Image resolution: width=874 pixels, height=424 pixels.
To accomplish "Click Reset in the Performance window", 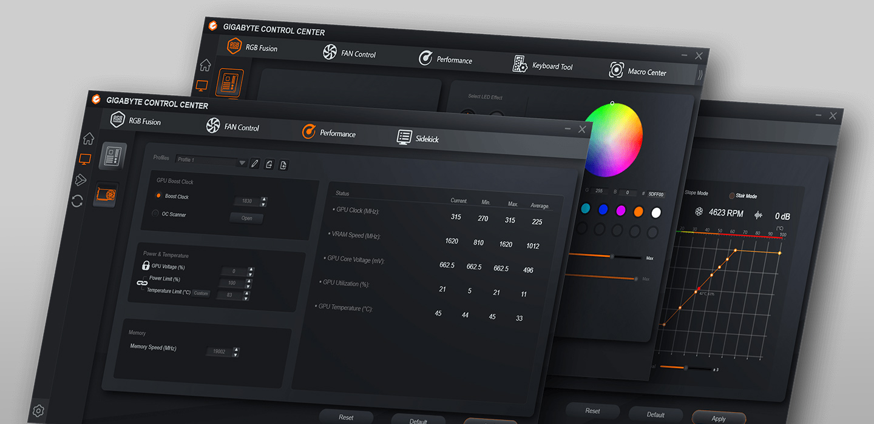I will (346, 417).
